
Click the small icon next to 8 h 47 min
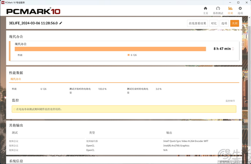233,49
